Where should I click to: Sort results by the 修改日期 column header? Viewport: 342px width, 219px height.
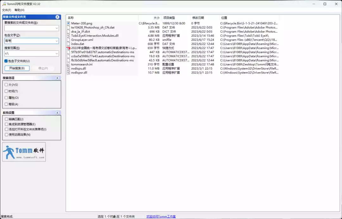205,18
